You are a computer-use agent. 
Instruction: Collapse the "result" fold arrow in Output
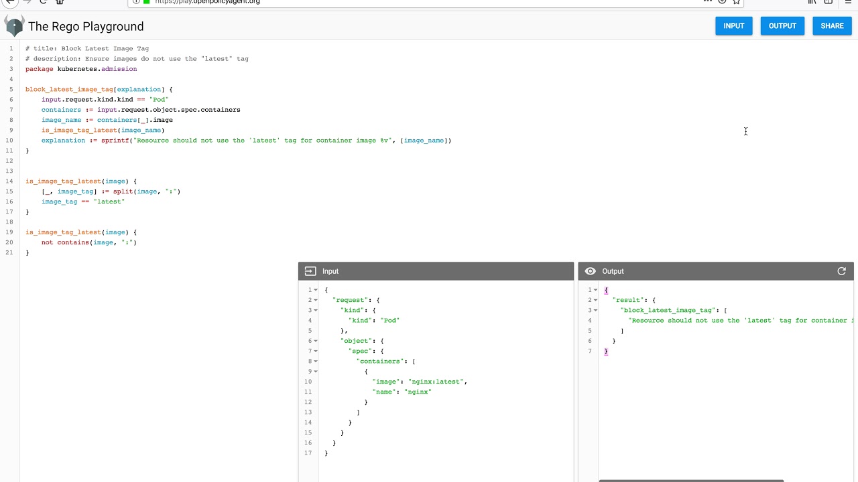click(596, 300)
